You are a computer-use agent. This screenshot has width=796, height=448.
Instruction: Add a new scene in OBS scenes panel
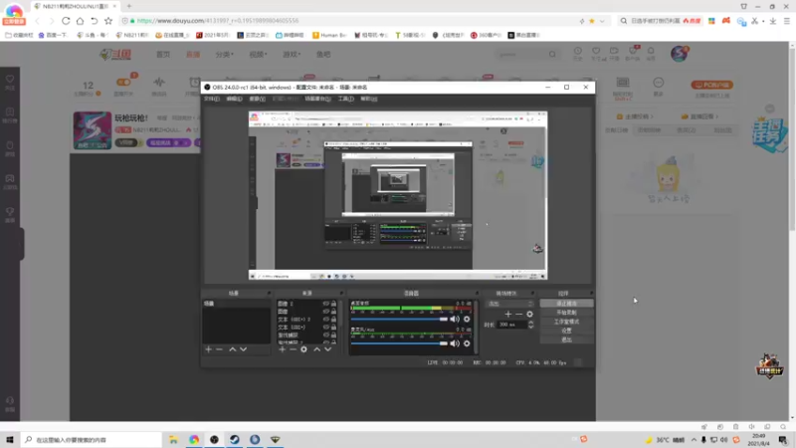coord(208,349)
